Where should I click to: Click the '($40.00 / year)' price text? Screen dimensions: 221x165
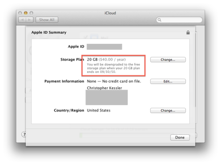click(112, 60)
